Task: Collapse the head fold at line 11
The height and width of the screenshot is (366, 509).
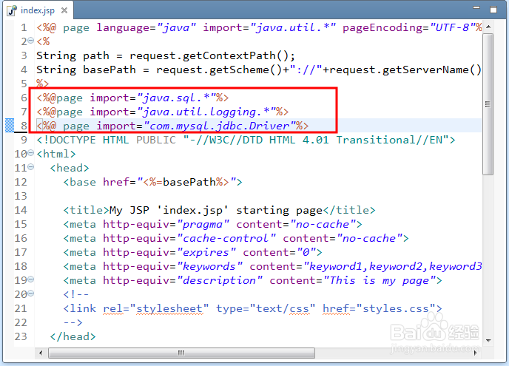Action: (x=31, y=167)
